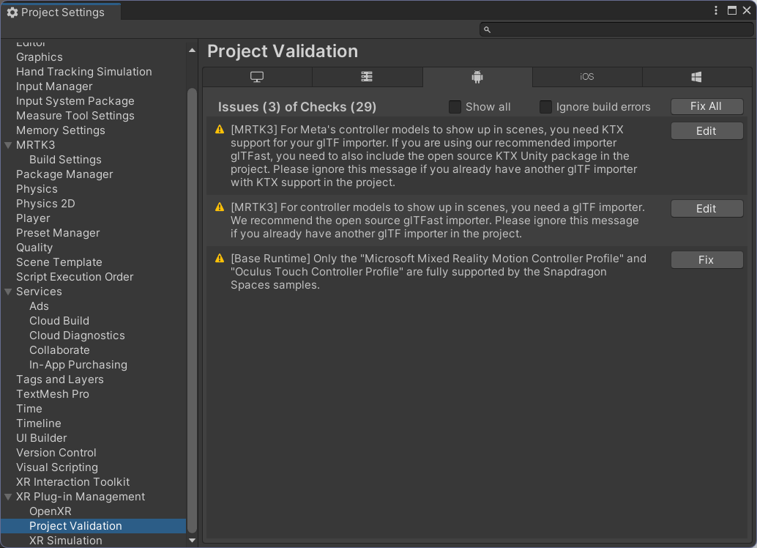Click warning icon for Base Runtime issue
The width and height of the screenshot is (757, 548).
coord(220,259)
